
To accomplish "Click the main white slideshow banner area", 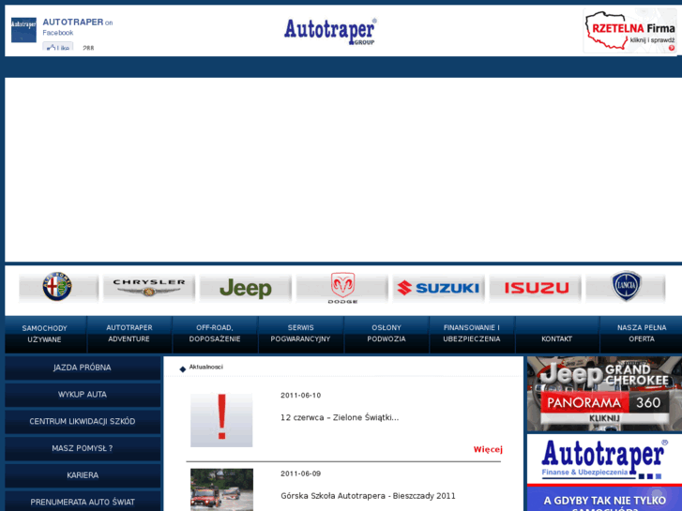I will (343, 170).
